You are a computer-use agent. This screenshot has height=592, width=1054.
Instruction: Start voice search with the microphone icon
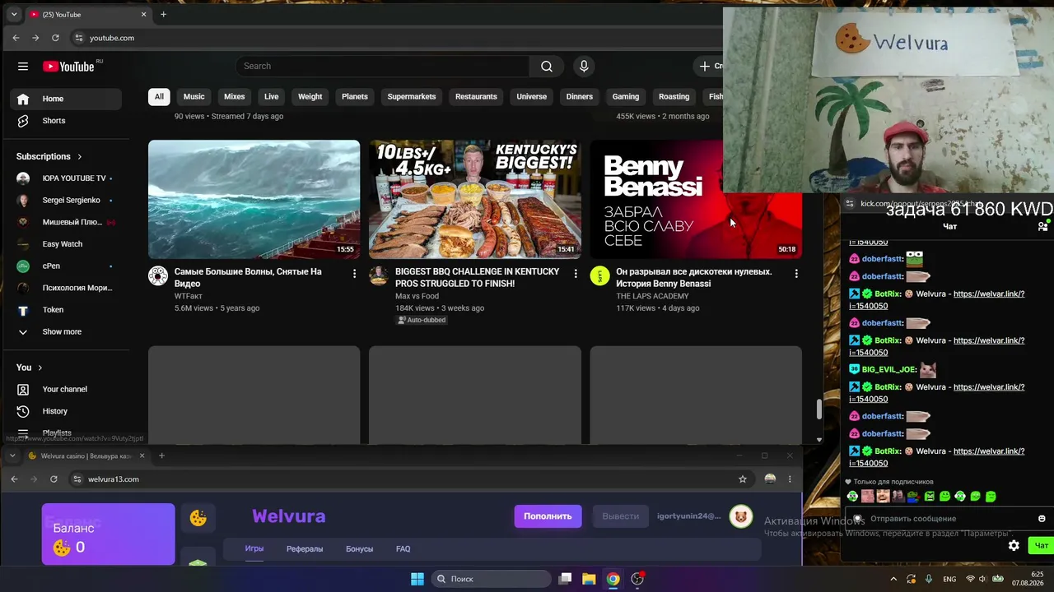(x=584, y=67)
